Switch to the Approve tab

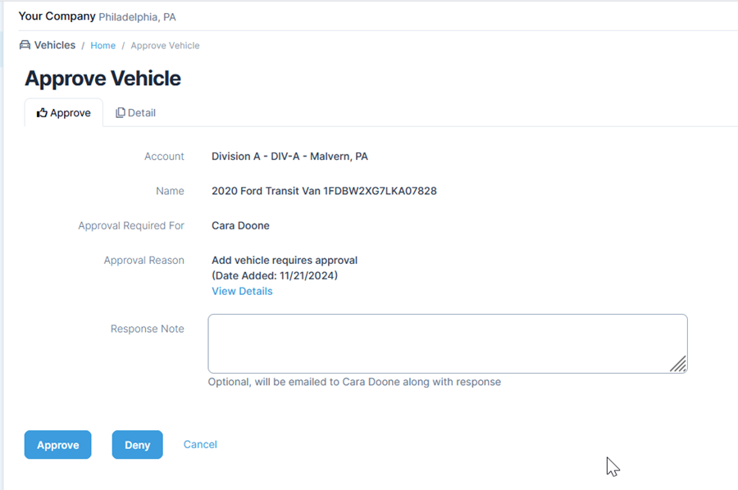coord(64,113)
